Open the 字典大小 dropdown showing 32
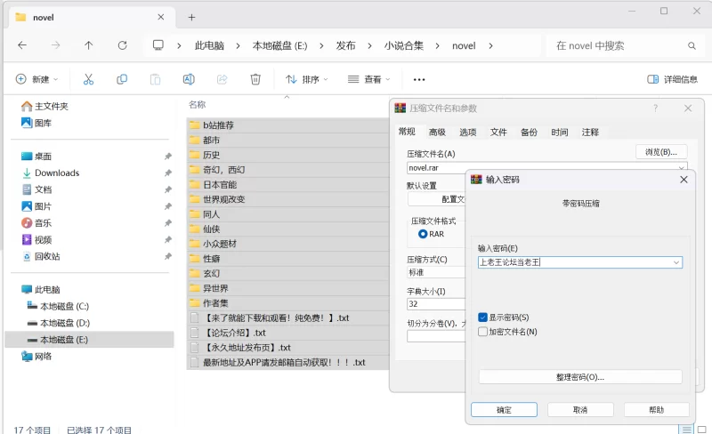 click(x=436, y=303)
